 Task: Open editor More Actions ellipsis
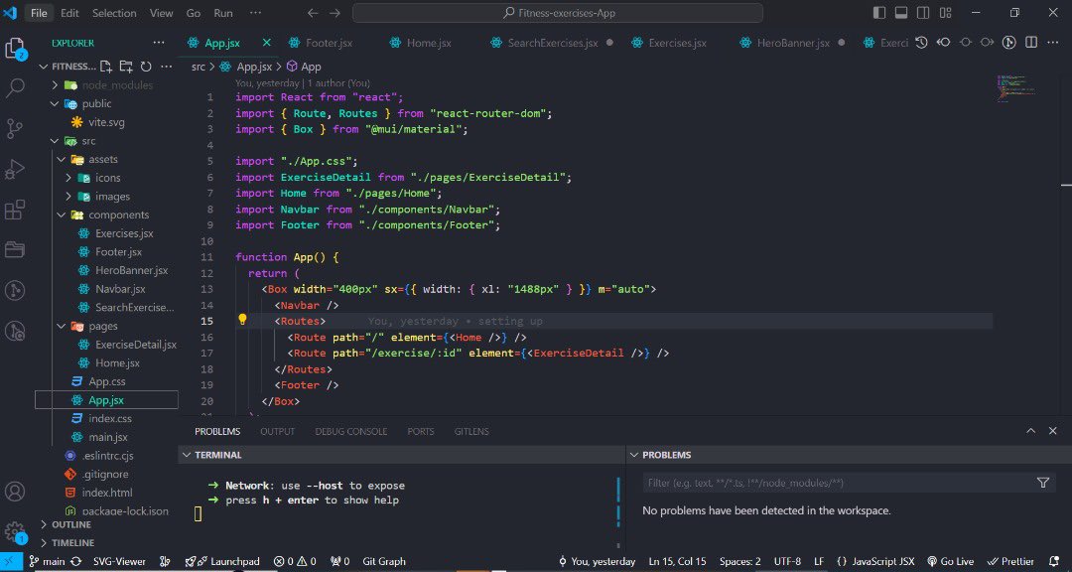tap(1053, 43)
